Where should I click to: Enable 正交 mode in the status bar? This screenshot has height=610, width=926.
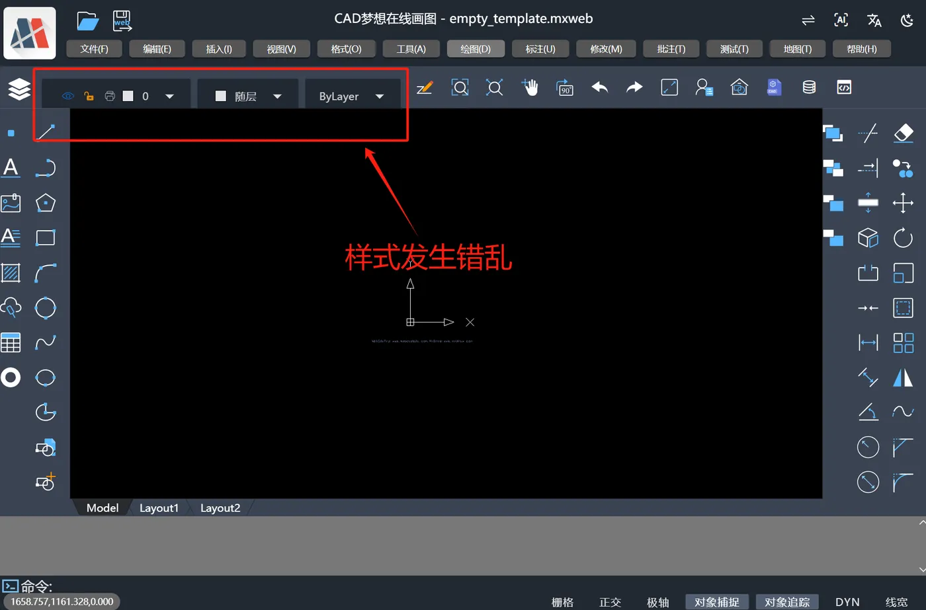[609, 602]
